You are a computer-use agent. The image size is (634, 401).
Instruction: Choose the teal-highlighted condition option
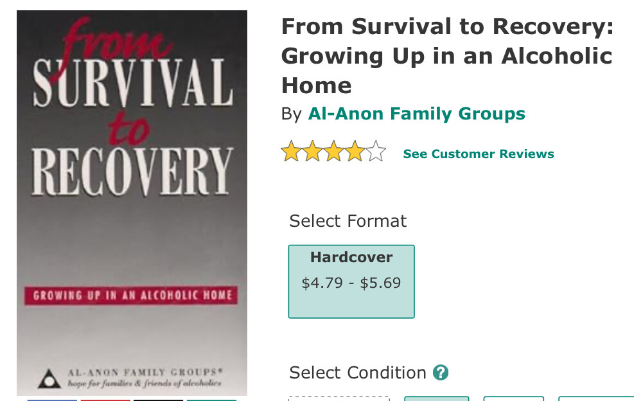(x=436, y=398)
